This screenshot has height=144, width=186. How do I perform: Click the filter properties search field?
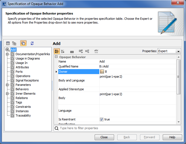pos(117,128)
